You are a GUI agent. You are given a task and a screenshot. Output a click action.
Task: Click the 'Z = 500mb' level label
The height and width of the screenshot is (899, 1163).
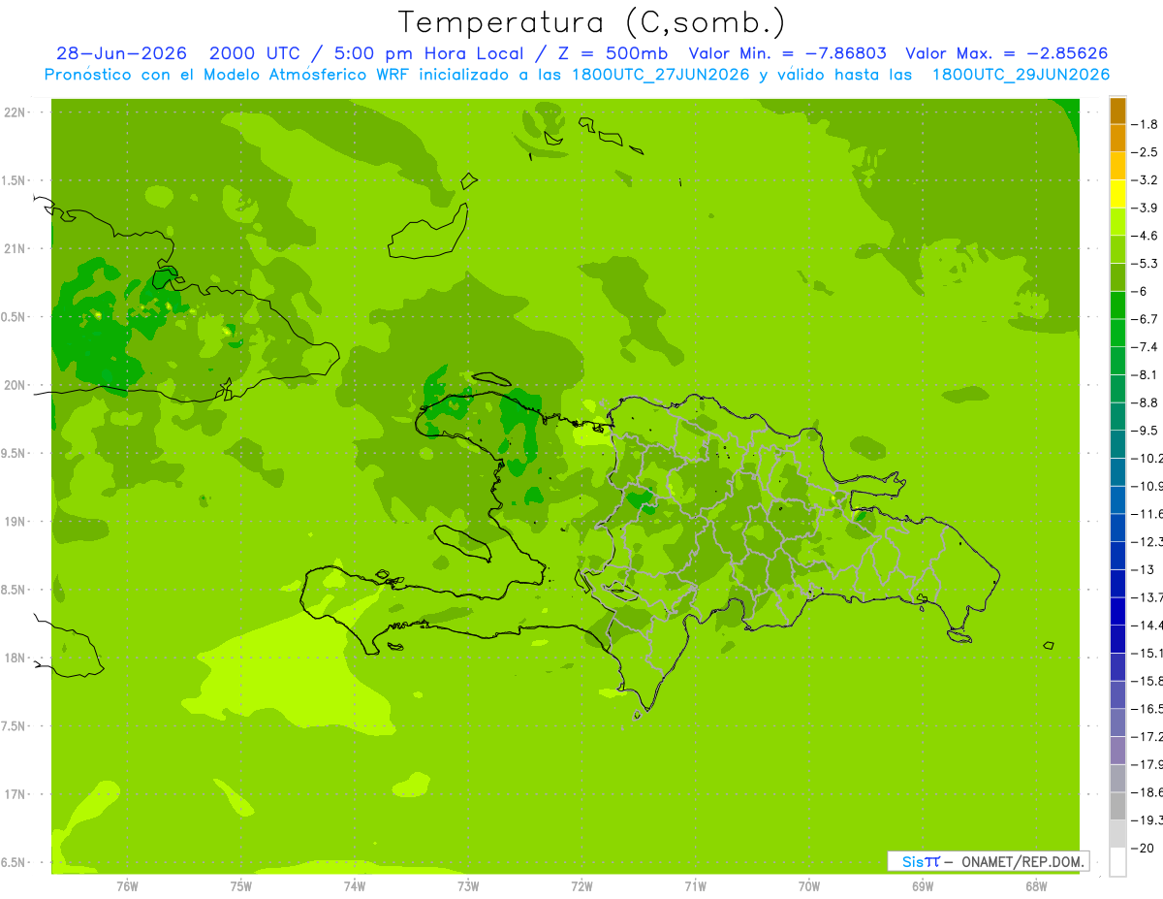coord(610,53)
